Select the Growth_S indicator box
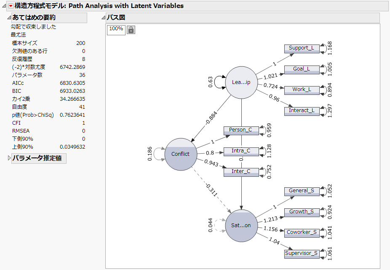Viewport: 390px width, 270px height. pyautogui.click(x=302, y=212)
